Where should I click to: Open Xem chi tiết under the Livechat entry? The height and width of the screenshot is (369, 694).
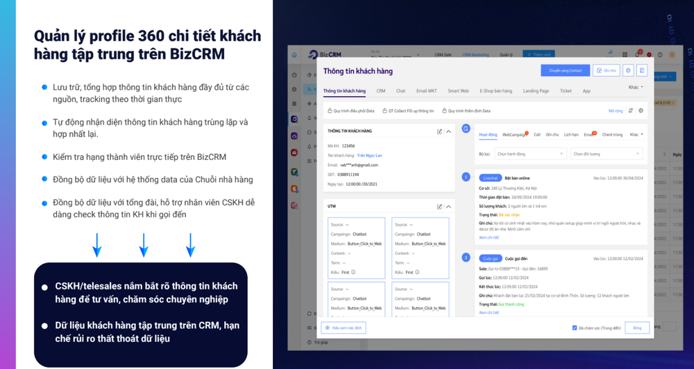(489, 237)
